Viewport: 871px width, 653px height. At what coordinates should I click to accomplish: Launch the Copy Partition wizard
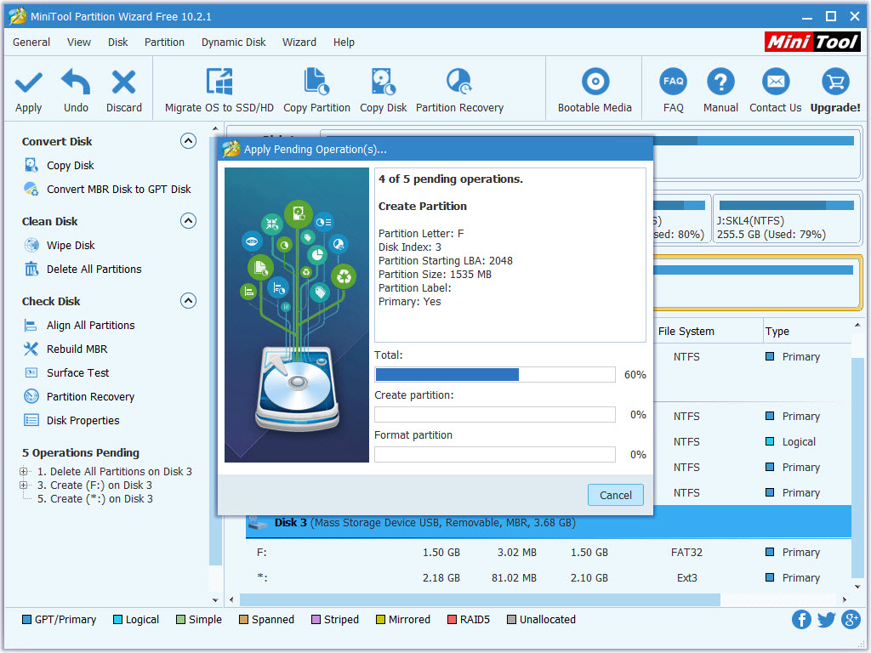(316, 82)
